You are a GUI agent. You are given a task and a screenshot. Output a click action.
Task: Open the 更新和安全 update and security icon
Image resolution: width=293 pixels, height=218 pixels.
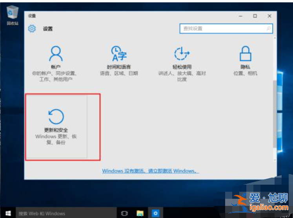click(56, 116)
